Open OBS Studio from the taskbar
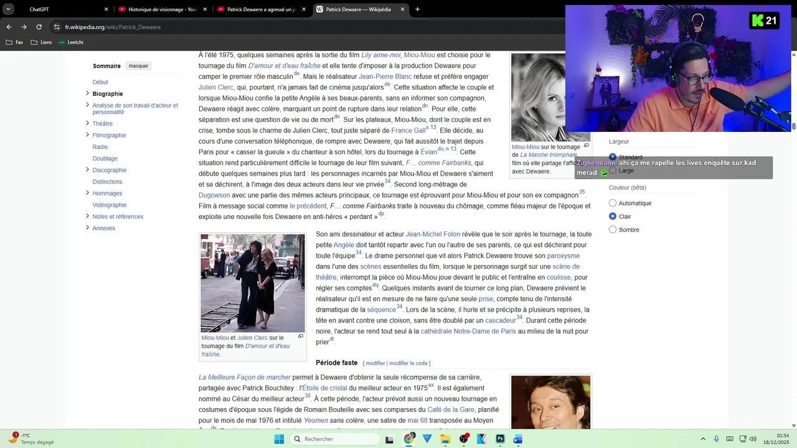This screenshot has height=448, width=797. pos(463,439)
